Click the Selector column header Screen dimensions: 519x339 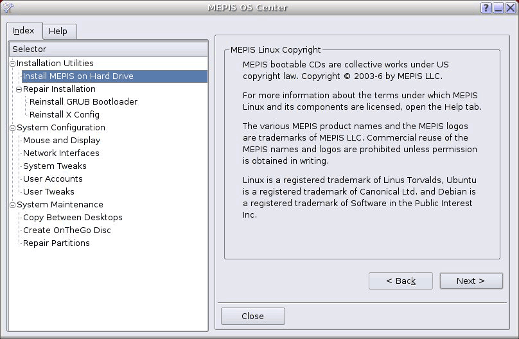109,49
